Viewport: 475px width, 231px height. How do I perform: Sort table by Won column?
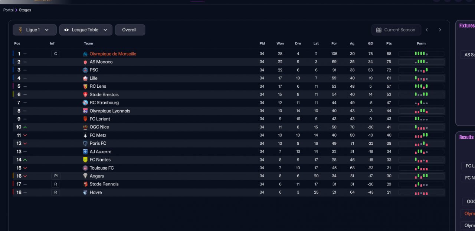click(x=280, y=44)
